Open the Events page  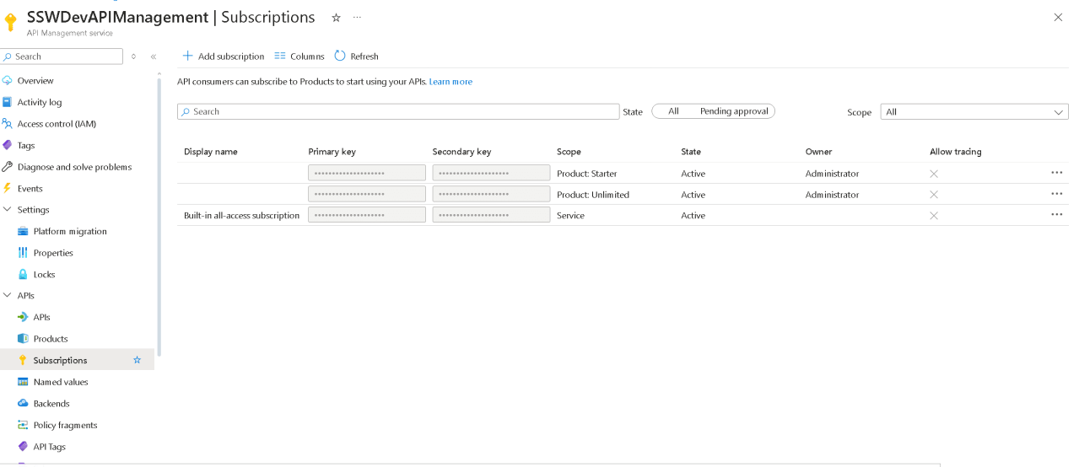(30, 189)
